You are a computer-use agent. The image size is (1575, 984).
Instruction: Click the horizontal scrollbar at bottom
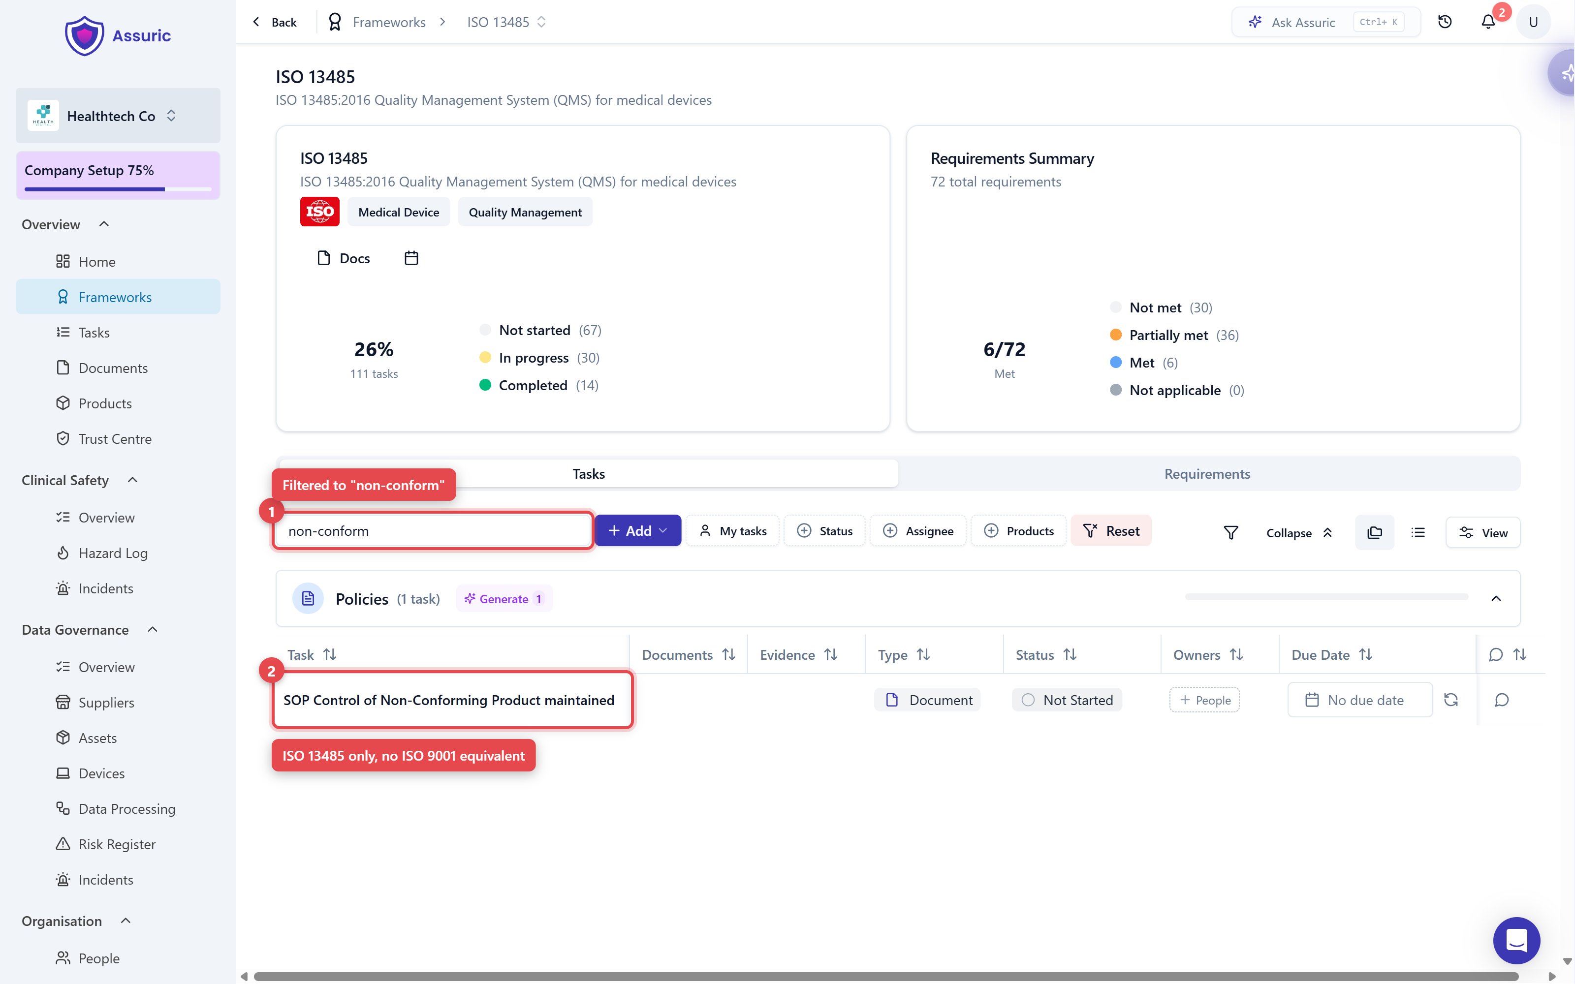coord(886,976)
